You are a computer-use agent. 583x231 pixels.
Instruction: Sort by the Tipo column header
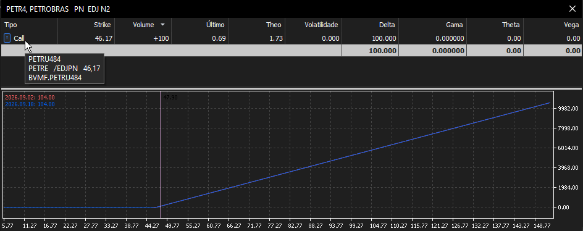point(10,25)
